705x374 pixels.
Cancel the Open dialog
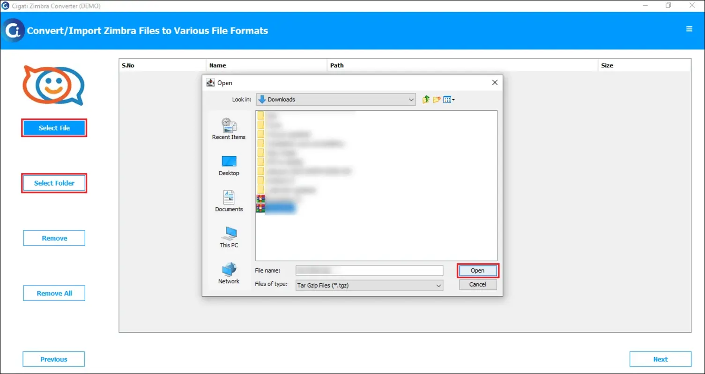(477, 284)
